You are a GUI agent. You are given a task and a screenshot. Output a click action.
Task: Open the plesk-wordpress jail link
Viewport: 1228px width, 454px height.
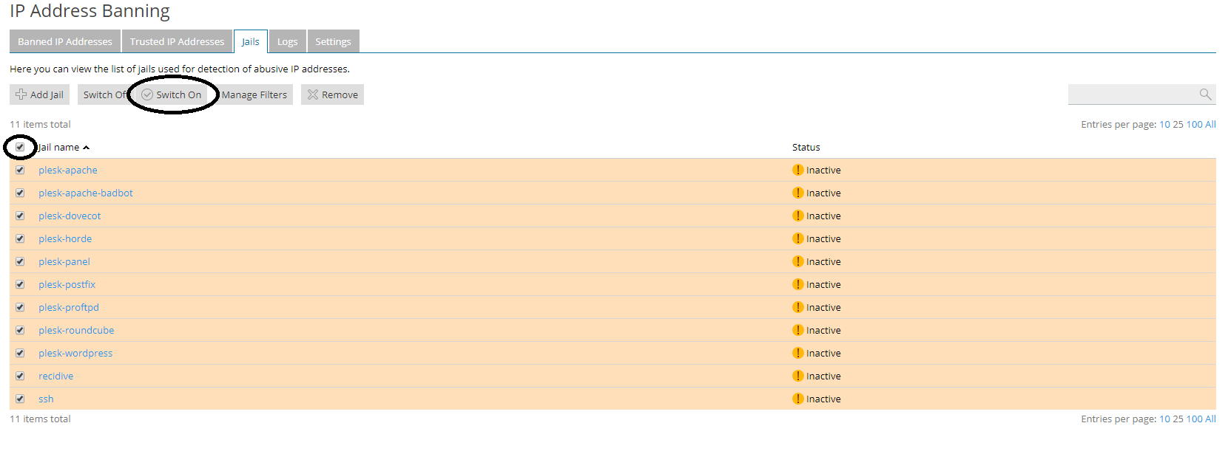point(75,353)
